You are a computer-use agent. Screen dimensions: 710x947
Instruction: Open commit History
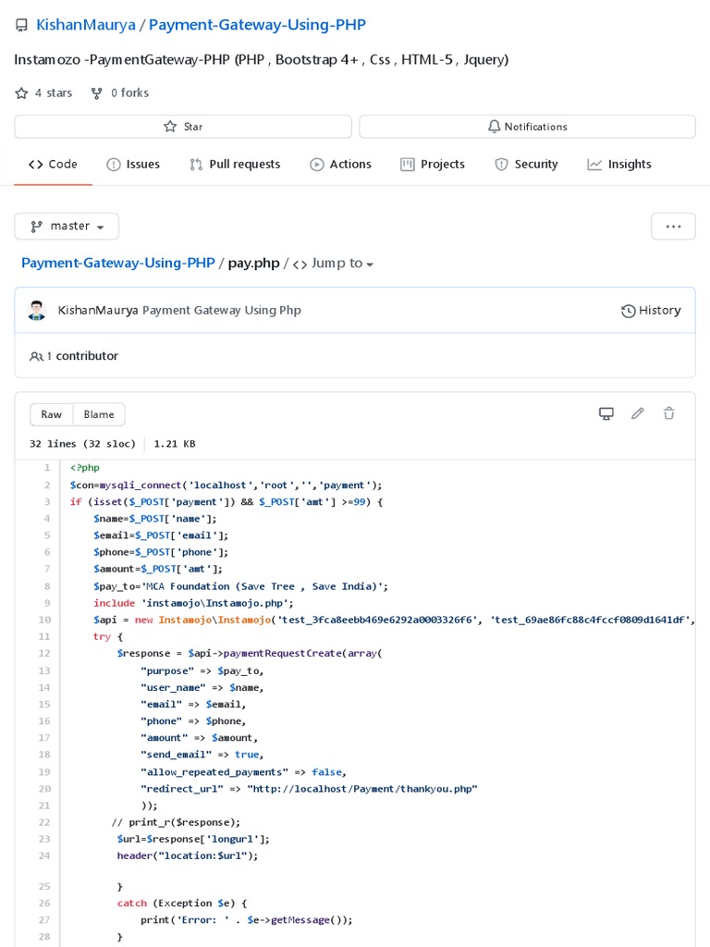[x=651, y=311]
